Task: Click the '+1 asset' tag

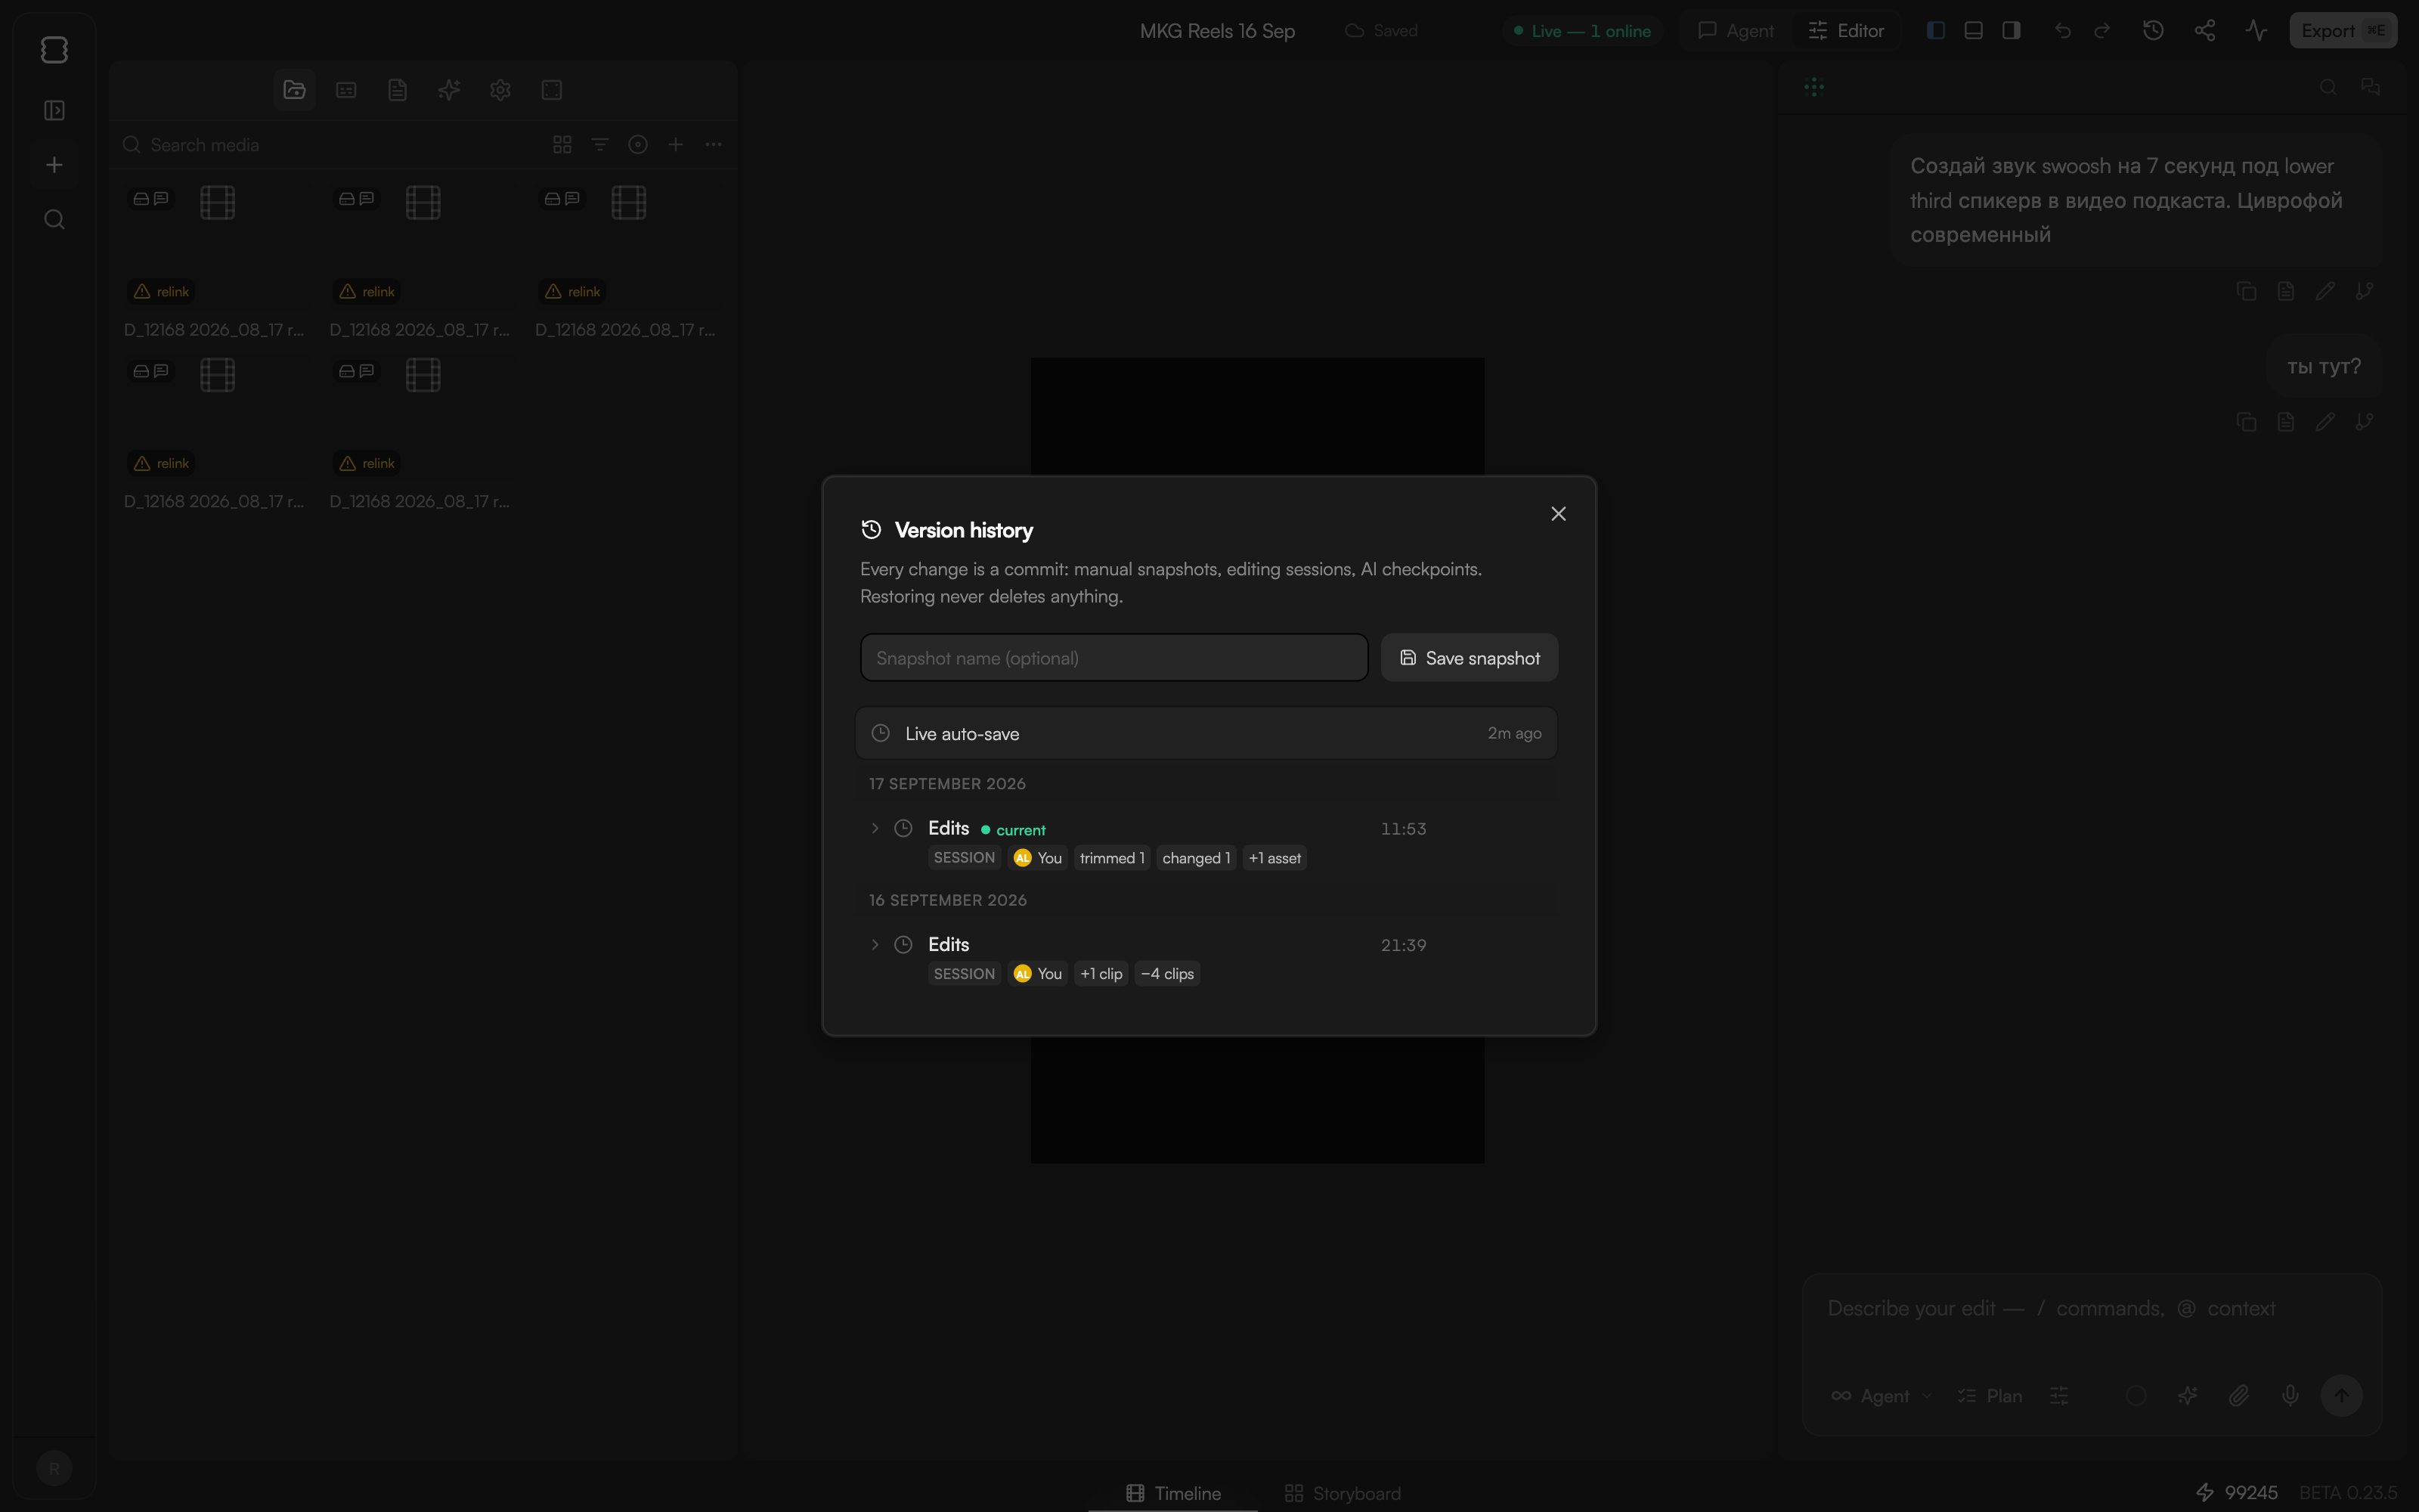Action: pyautogui.click(x=1275, y=858)
